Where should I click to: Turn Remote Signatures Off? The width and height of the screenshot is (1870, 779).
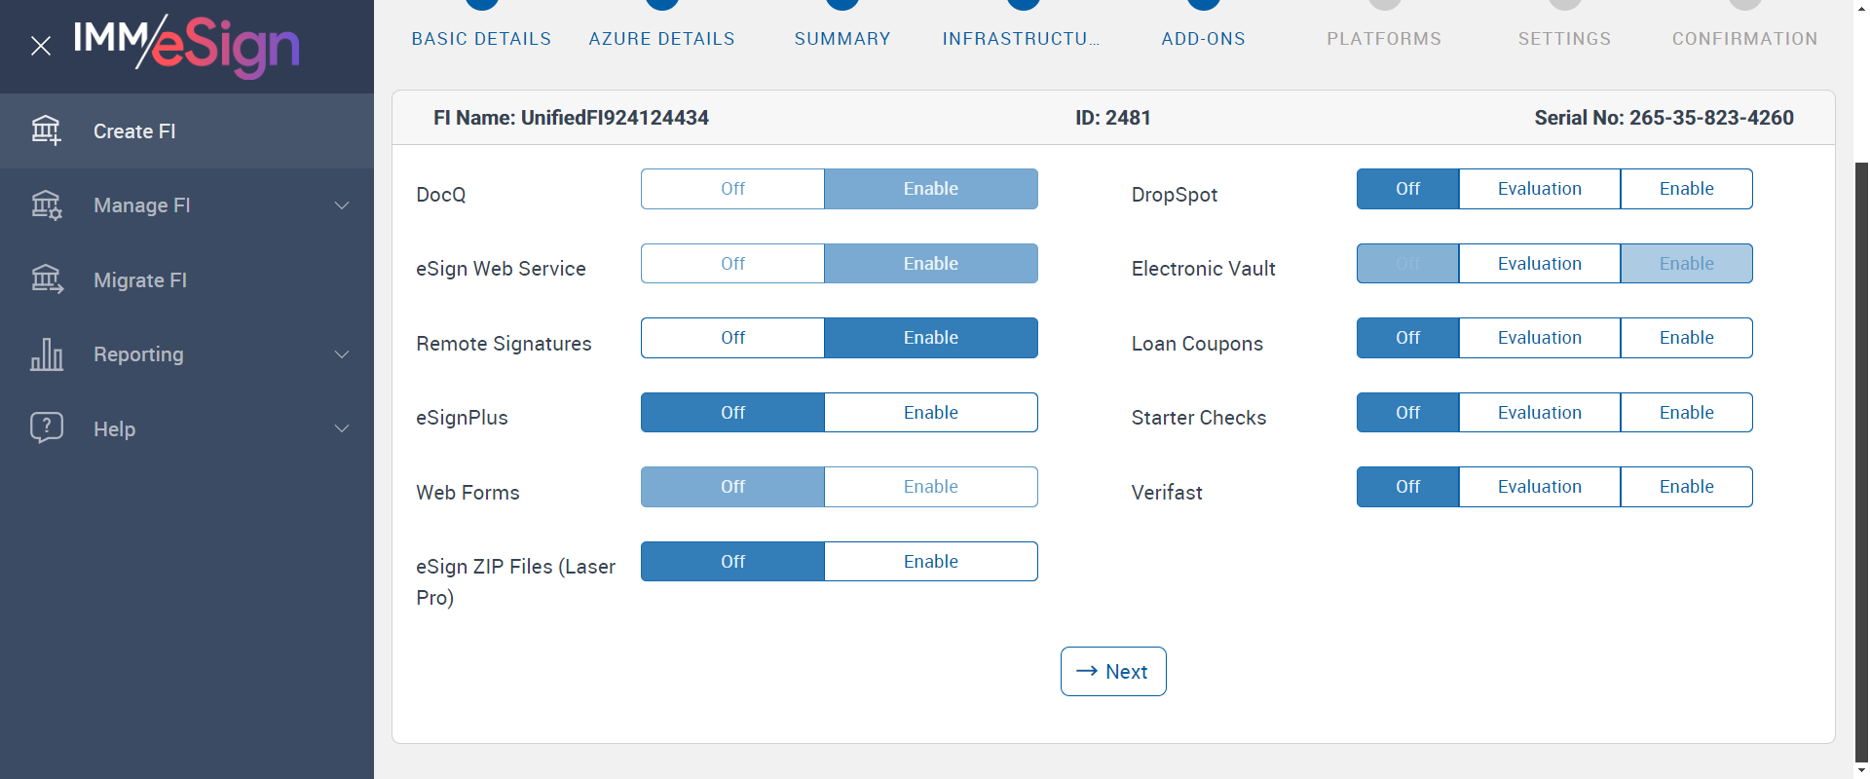pyautogui.click(x=732, y=338)
